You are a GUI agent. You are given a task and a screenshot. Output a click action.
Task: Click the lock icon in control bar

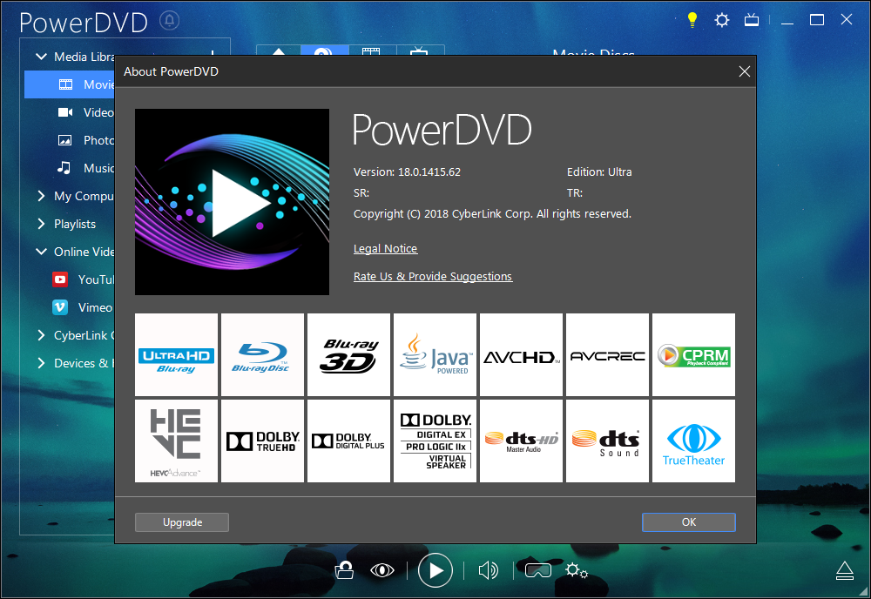(344, 570)
